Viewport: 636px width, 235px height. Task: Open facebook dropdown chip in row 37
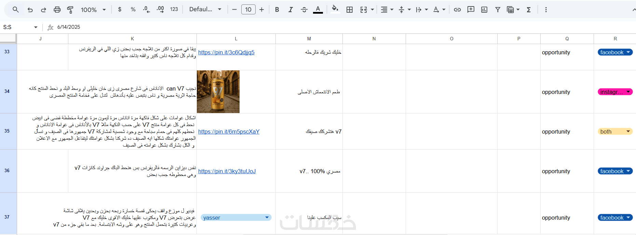615,218
